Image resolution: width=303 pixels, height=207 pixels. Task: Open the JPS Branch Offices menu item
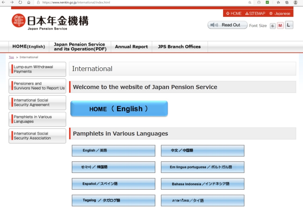click(x=179, y=46)
